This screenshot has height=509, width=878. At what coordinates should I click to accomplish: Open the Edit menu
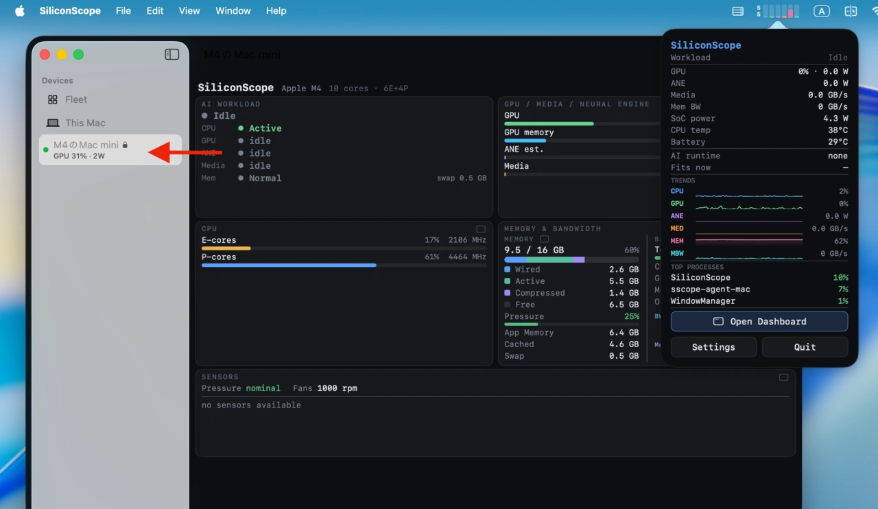[155, 11]
